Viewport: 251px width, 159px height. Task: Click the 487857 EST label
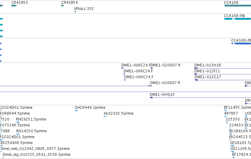click(x=231, y=113)
